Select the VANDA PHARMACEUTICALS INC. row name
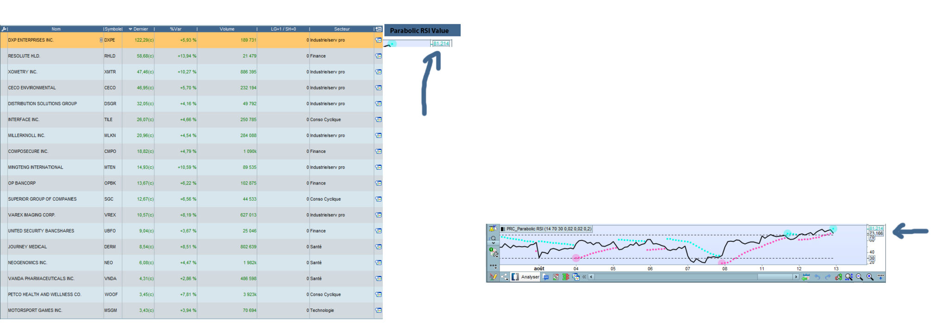 (41, 278)
